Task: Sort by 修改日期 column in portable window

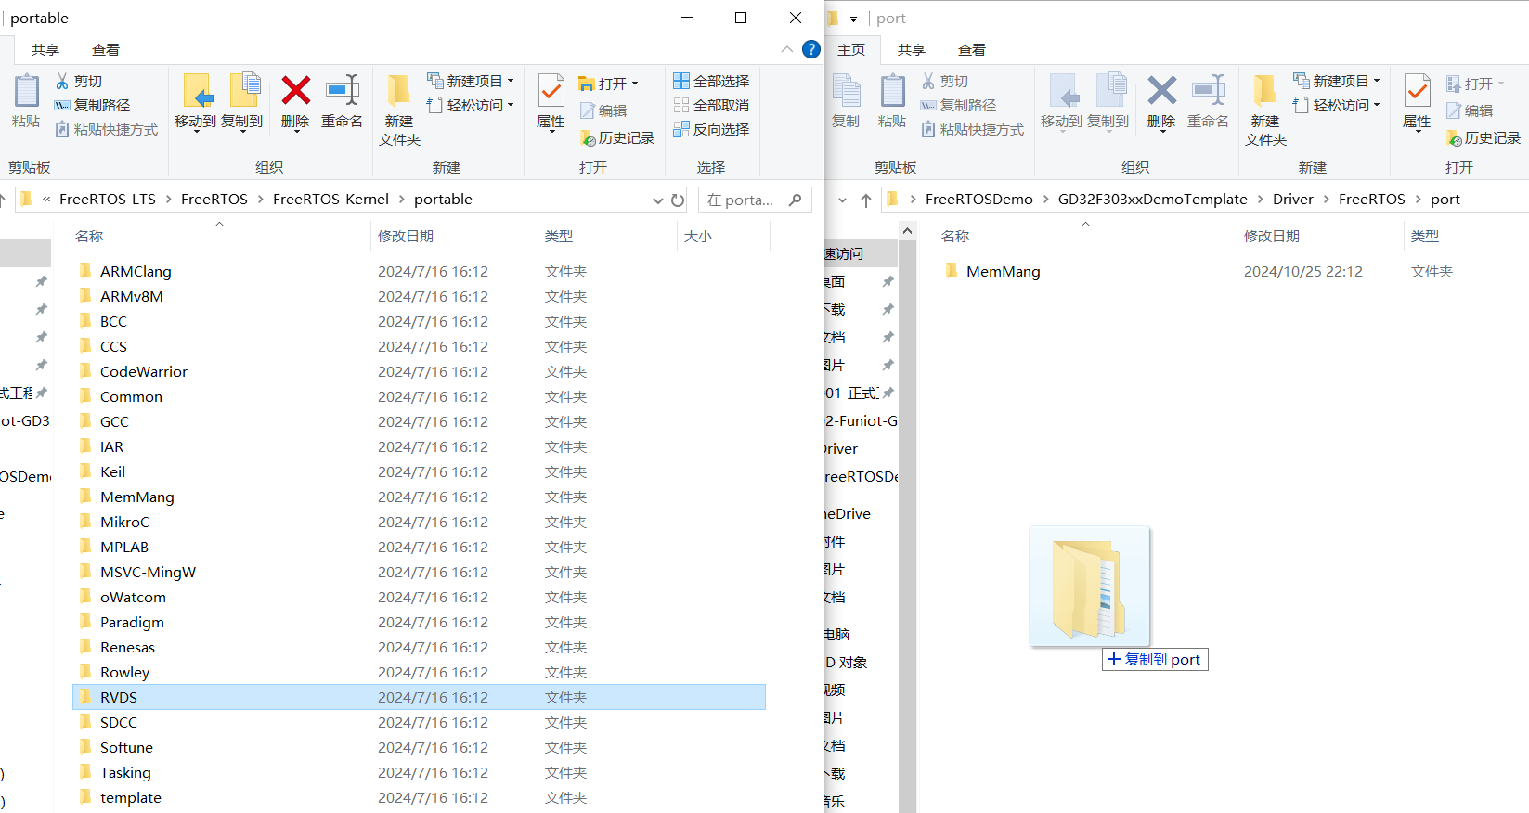Action: point(406,237)
